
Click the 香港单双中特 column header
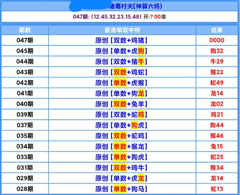[122, 30]
